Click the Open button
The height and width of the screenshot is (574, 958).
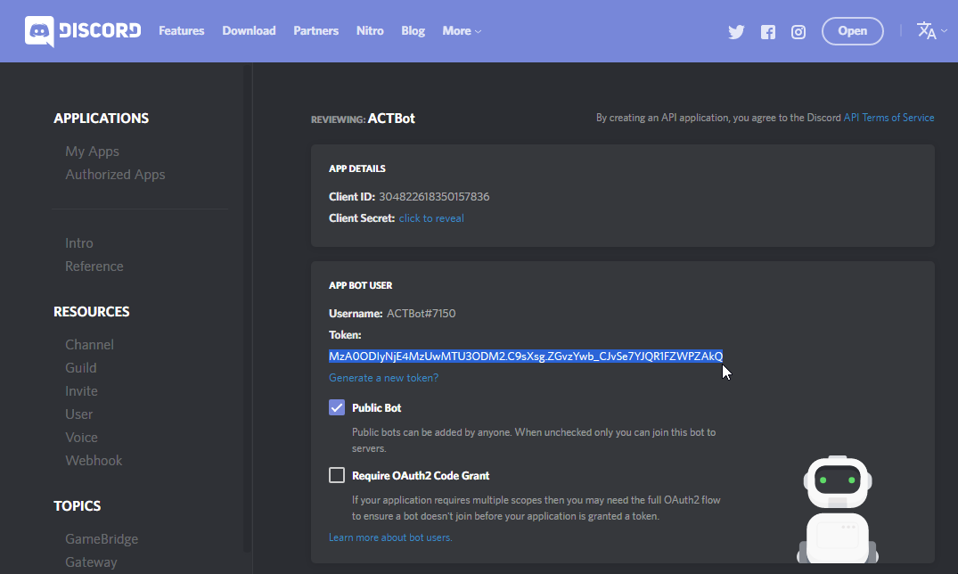coord(852,31)
